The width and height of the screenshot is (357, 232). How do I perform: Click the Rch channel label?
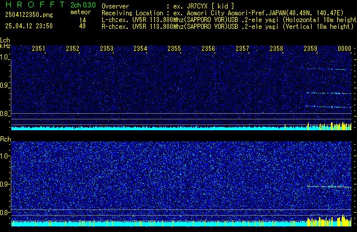pos(6,139)
